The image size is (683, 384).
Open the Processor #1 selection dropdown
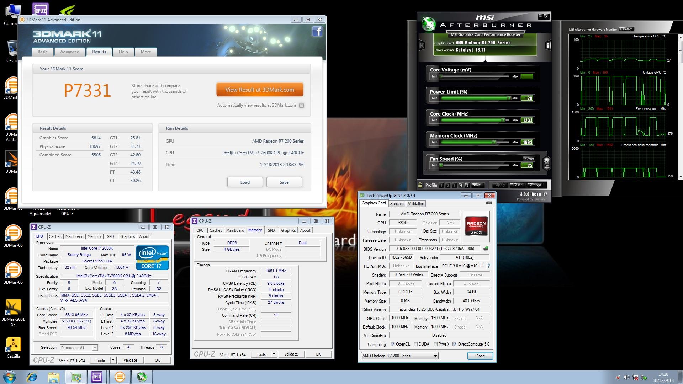click(79, 348)
